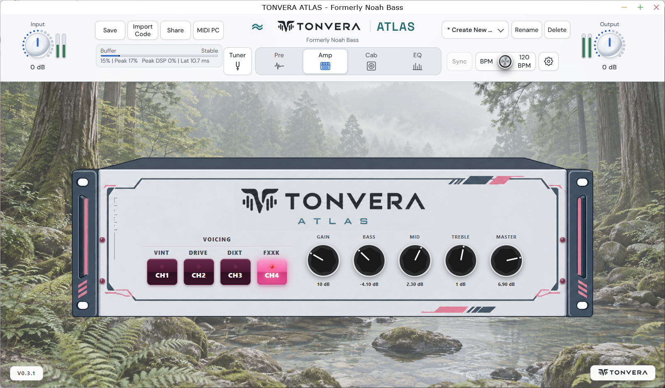Click the BASS knob
Image resolution: width=665 pixels, height=388 pixels.
point(369,261)
